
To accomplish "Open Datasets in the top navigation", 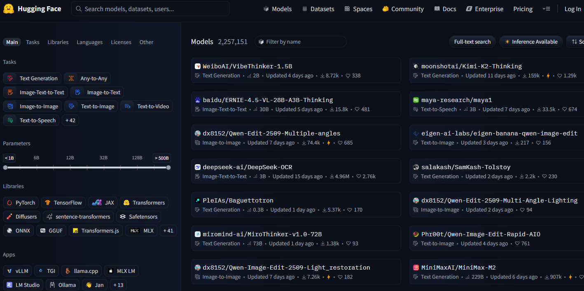I will [318, 9].
